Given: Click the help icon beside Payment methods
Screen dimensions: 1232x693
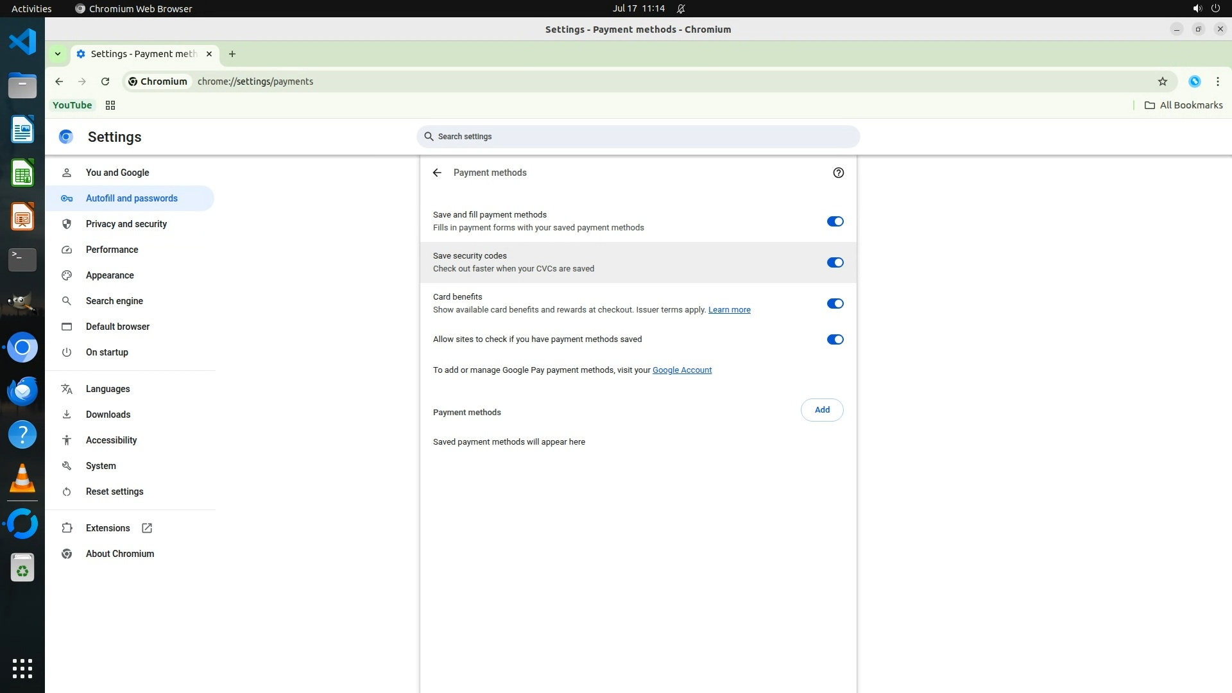Looking at the screenshot, I should [838, 173].
